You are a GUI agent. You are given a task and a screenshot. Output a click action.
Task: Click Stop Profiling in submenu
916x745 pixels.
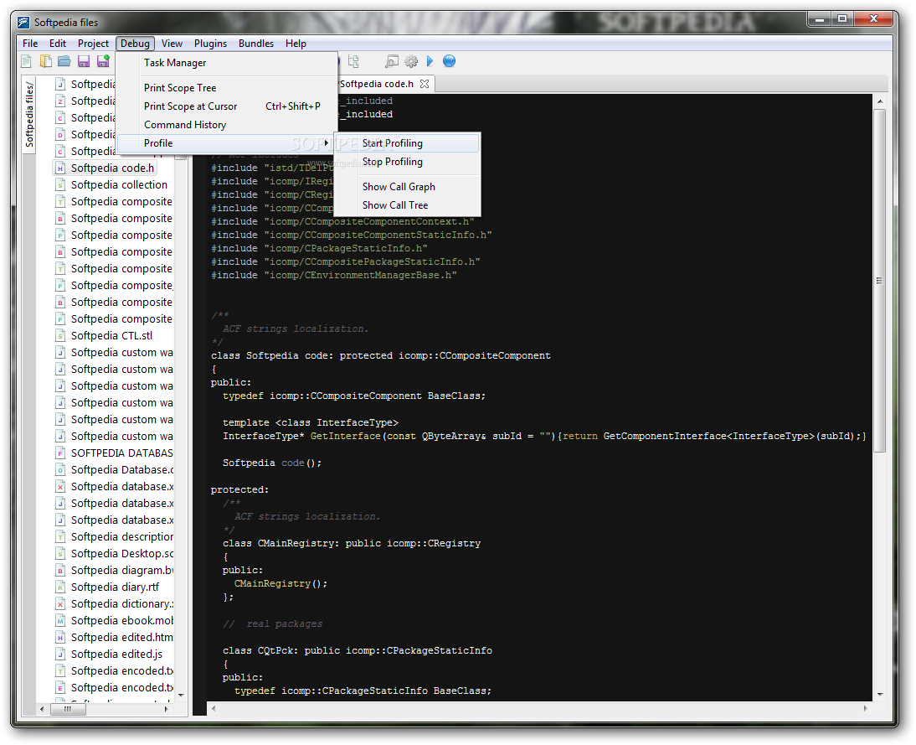point(408,162)
